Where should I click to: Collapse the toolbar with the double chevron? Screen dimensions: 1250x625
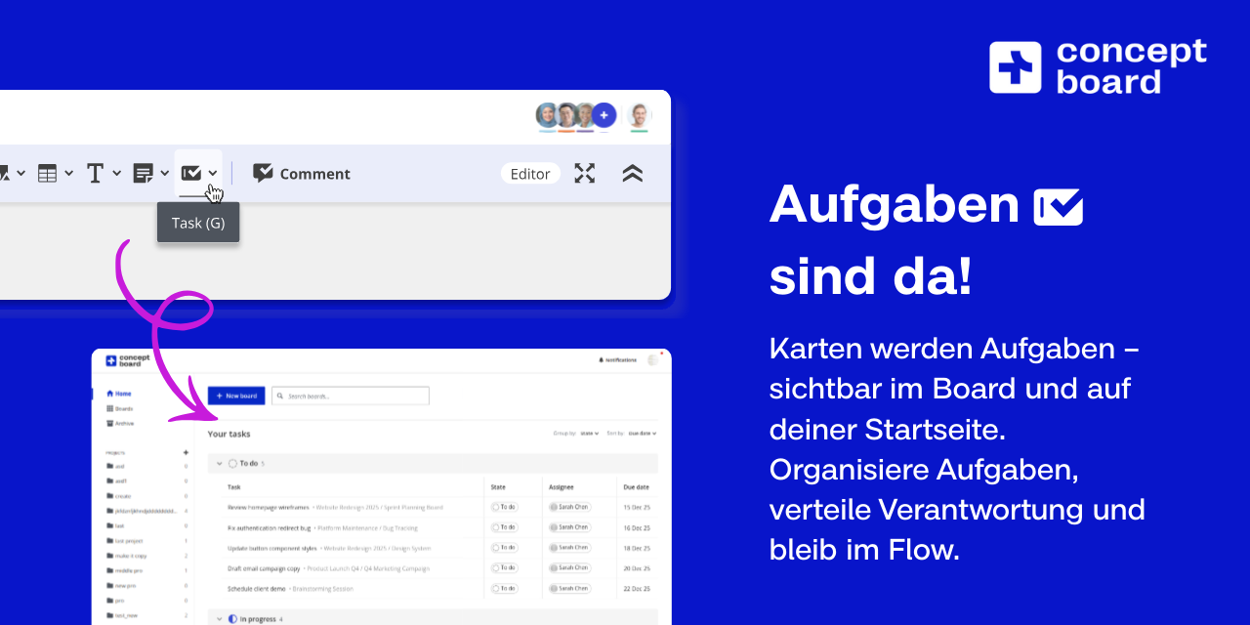point(633,173)
